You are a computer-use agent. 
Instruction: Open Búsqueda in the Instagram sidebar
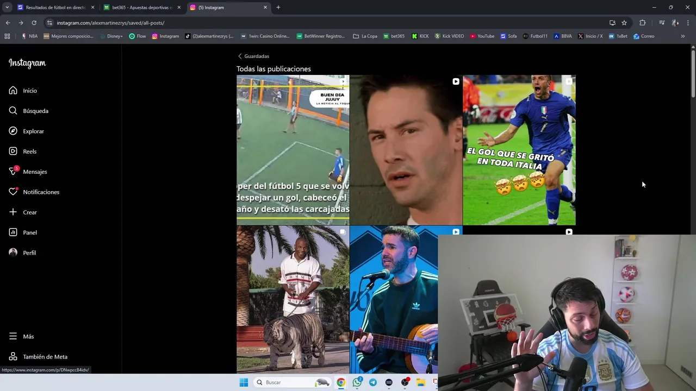click(29, 111)
